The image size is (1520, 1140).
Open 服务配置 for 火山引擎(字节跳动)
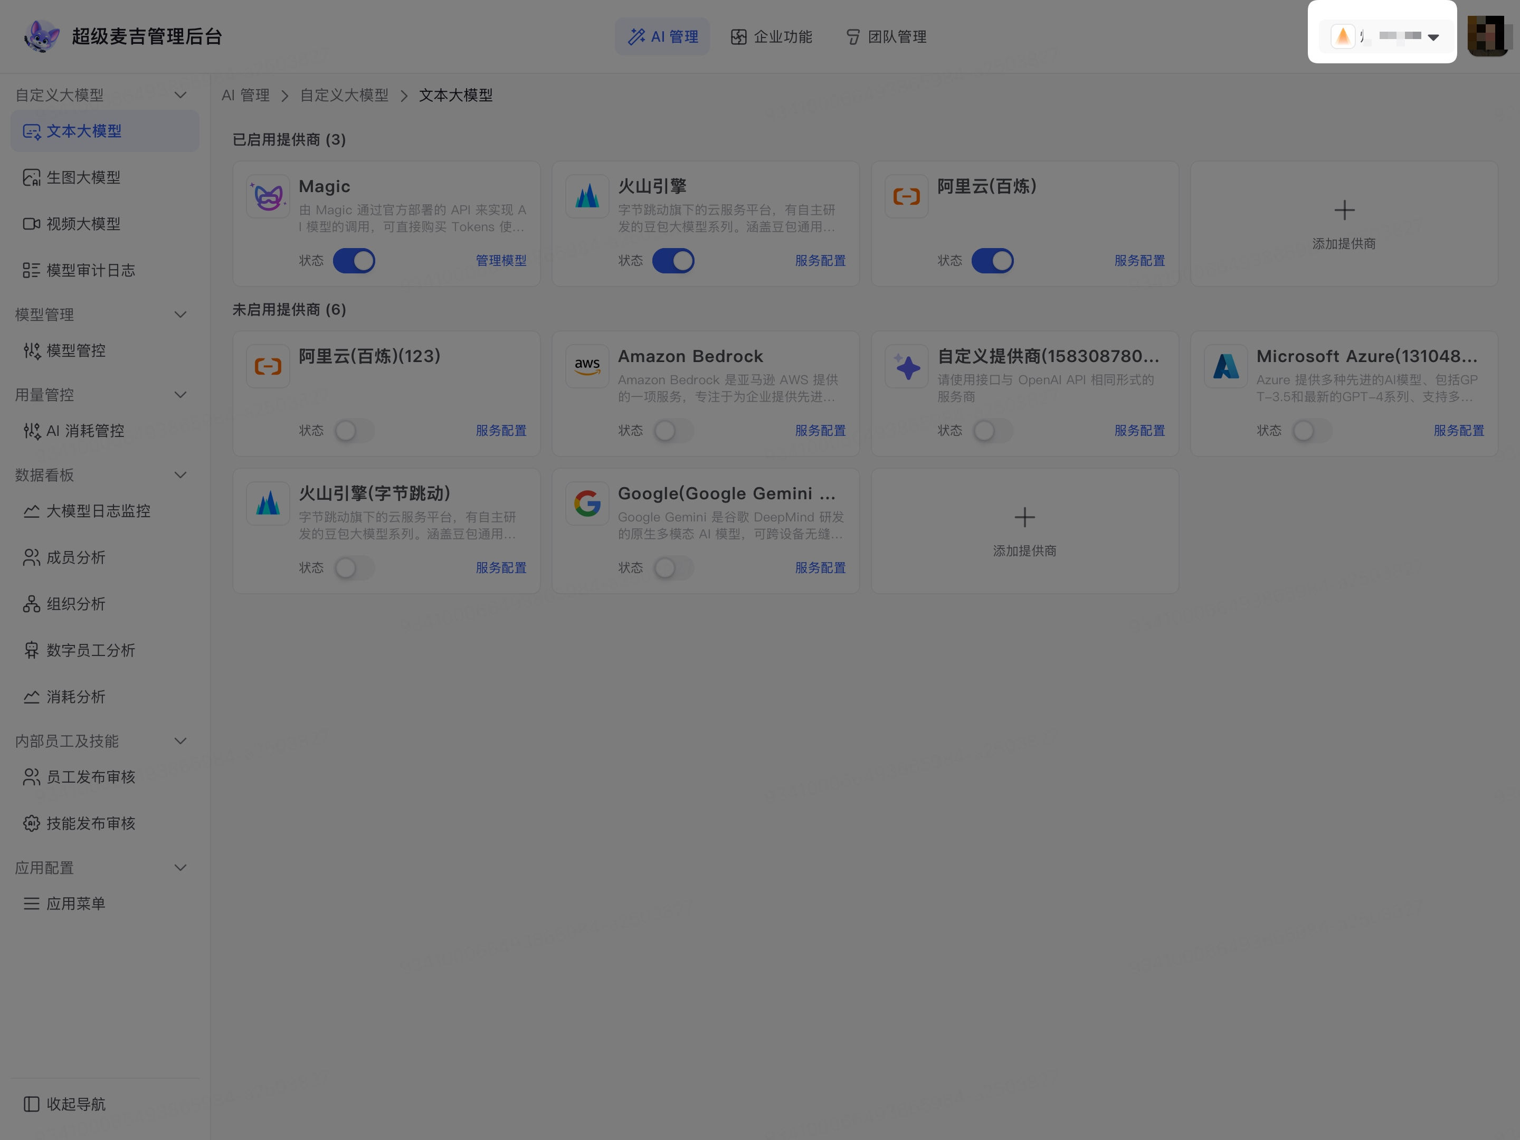(x=501, y=568)
